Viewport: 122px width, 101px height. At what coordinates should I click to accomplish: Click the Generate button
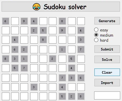(x=107, y=21)
